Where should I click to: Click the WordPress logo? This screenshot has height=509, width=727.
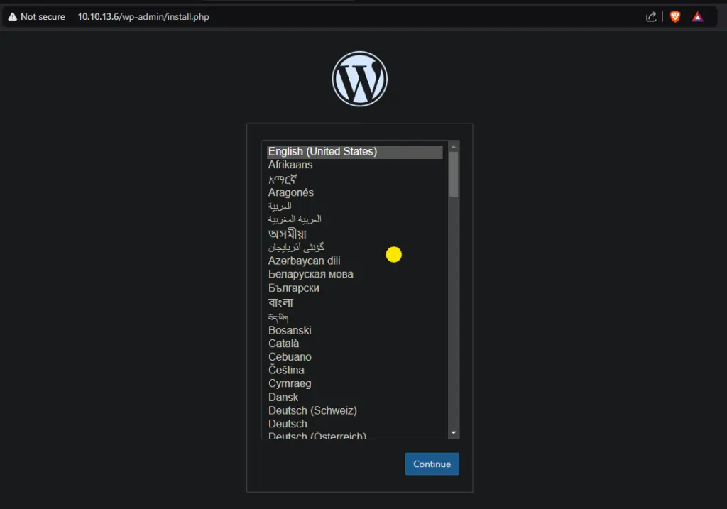pos(359,77)
